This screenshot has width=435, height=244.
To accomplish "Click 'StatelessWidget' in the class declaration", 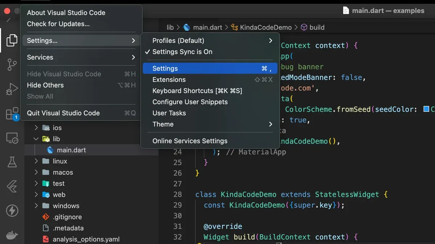I will 347,194.
